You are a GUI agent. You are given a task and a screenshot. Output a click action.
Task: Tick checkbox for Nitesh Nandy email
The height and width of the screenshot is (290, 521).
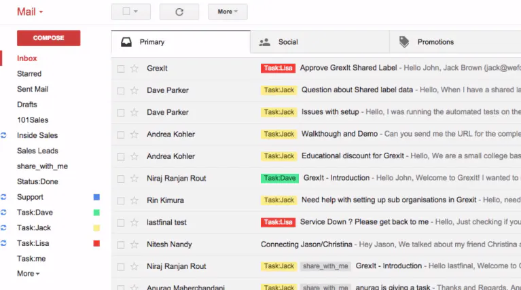click(121, 244)
